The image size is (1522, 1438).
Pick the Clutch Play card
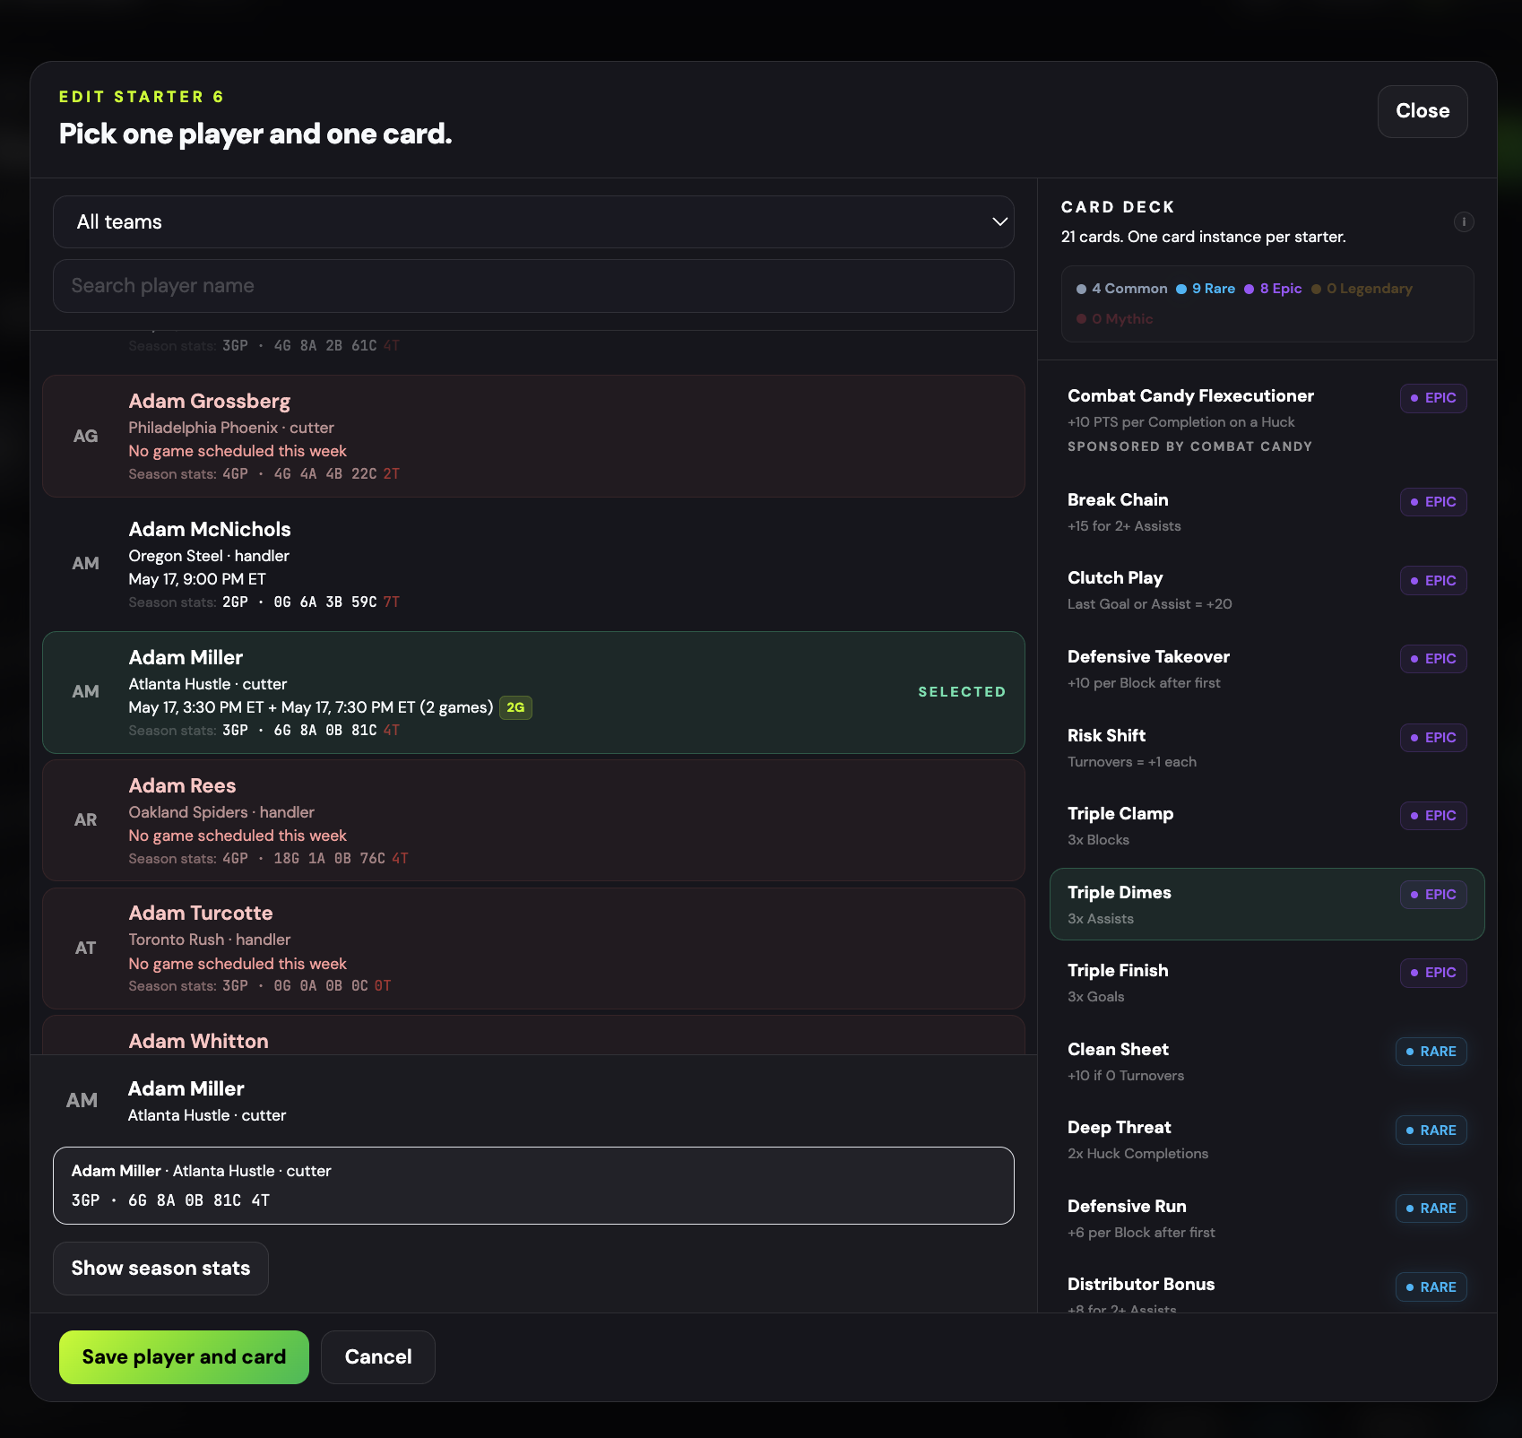(x=1267, y=590)
